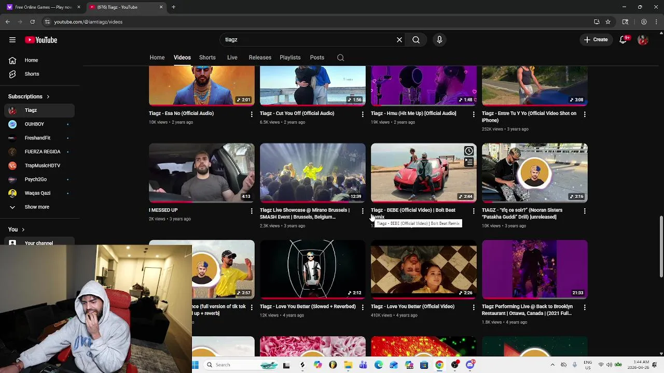Image resolution: width=664 pixels, height=373 pixels.
Task: Open TrapMusicHDTV subscription channel
Action: pos(39,165)
